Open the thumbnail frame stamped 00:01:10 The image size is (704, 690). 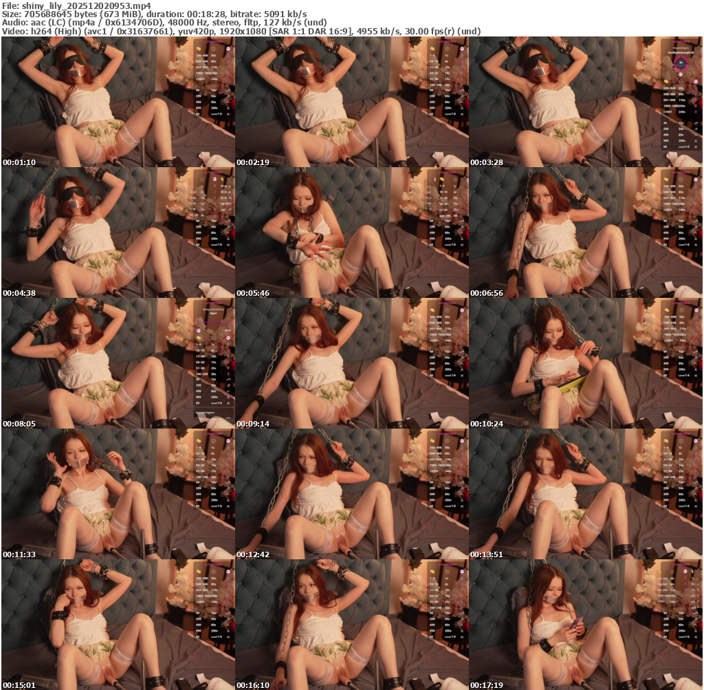tap(118, 102)
